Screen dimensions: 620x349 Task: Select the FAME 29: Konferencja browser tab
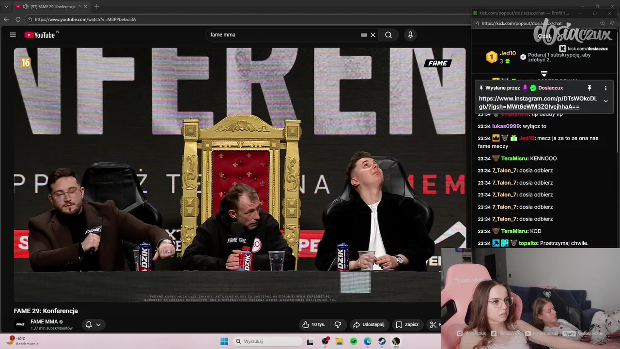pos(52,6)
